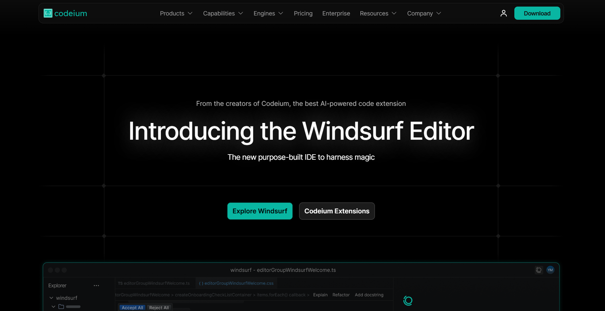The height and width of the screenshot is (311, 605).
Task: Open Explorer more options ellipsis
Action: (x=96, y=286)
